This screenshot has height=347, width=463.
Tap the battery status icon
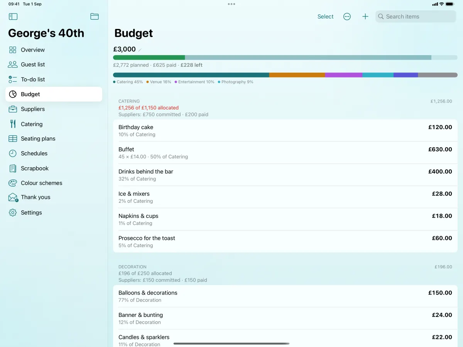click(x=450, y=4)
